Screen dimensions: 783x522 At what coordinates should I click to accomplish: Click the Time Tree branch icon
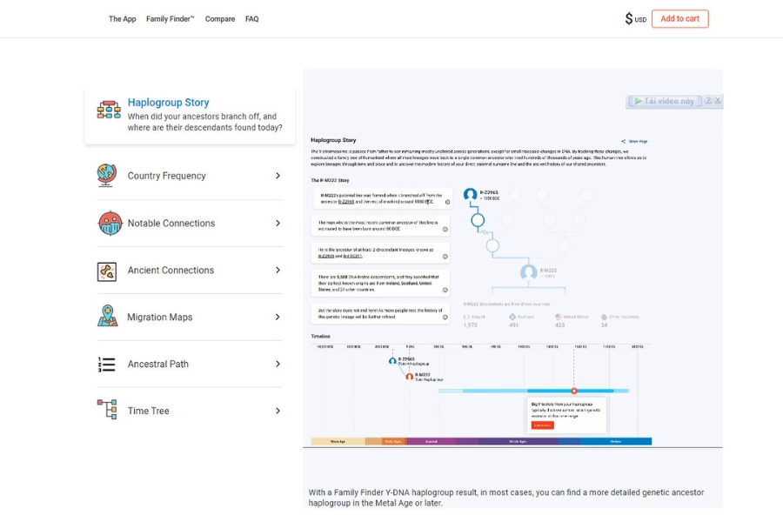[x=107, y=410]
